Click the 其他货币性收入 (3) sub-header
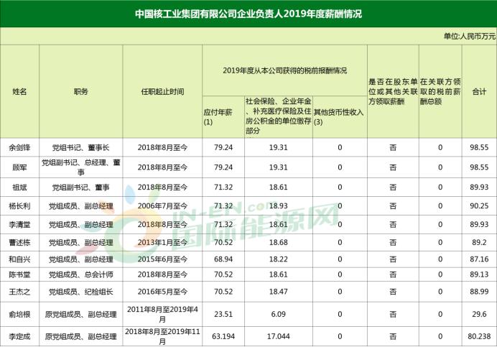Image resolution: width=497 pixels, height=347 pixels. click(x=340, y=117)
